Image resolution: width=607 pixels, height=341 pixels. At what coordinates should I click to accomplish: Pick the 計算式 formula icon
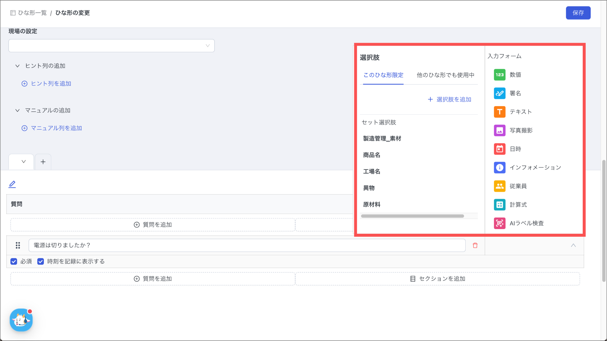499,205
